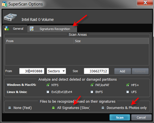Select Documents & Photos only option
This screenshot has height=123, width=154.
tap(103, 108)
